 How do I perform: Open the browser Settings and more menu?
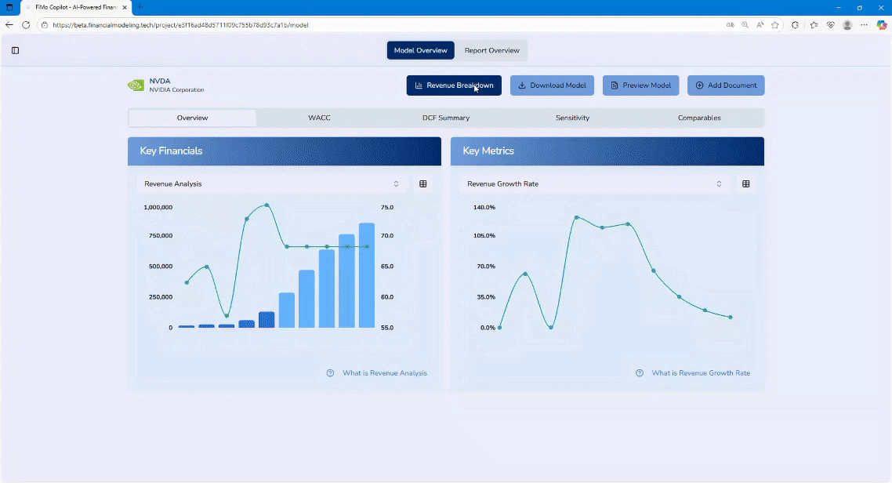865,24
